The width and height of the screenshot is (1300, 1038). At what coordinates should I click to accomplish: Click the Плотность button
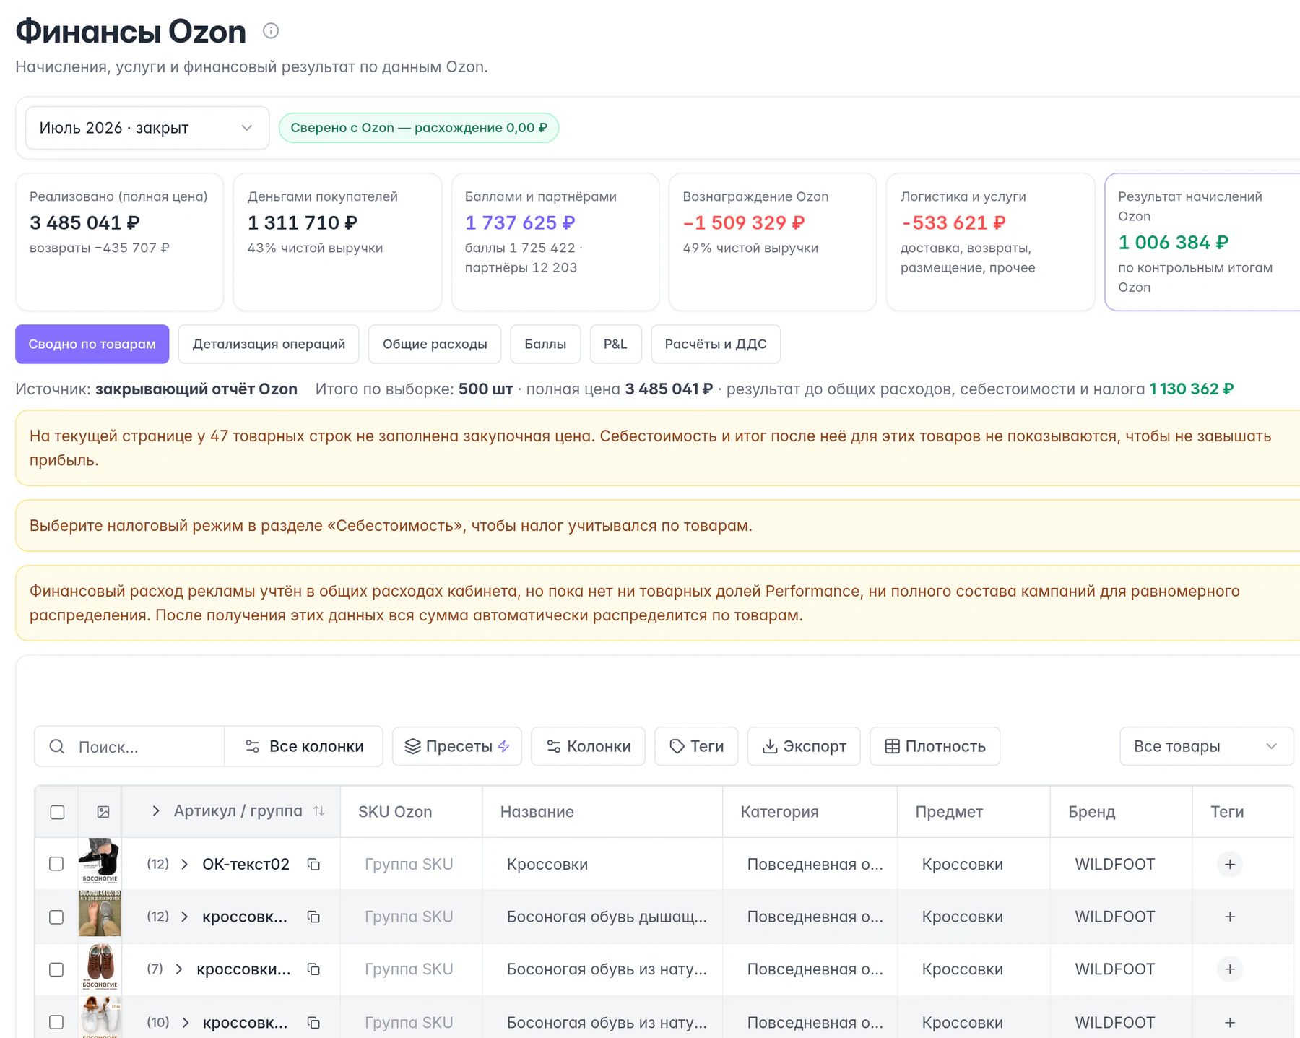pos(935,746)
